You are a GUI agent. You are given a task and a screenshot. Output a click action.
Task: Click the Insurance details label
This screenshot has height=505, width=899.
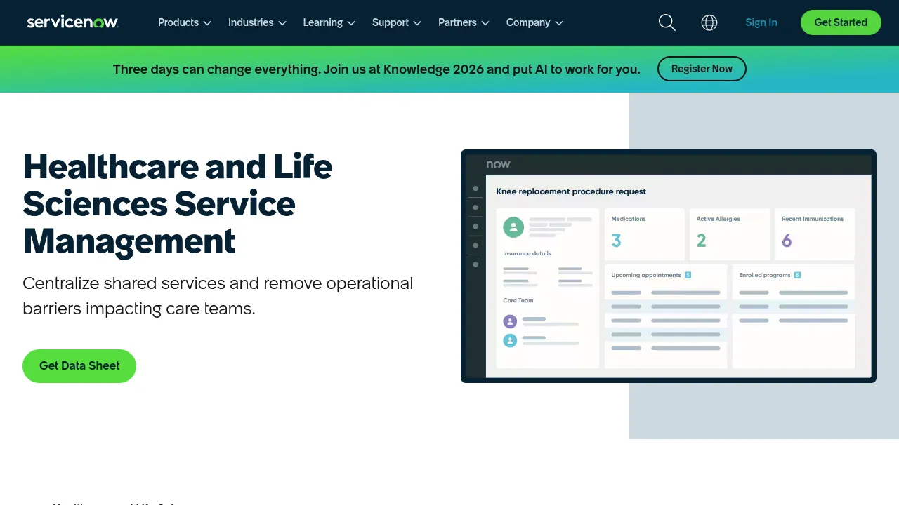click(527, 253)
